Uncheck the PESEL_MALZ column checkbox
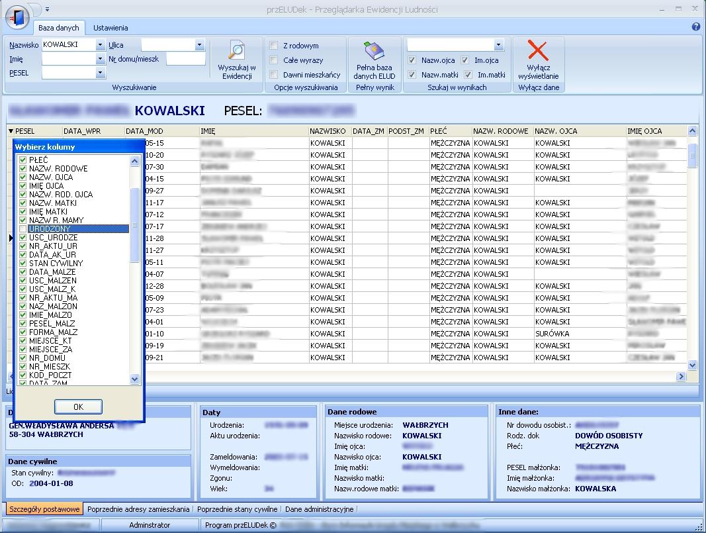 [23, 324]
